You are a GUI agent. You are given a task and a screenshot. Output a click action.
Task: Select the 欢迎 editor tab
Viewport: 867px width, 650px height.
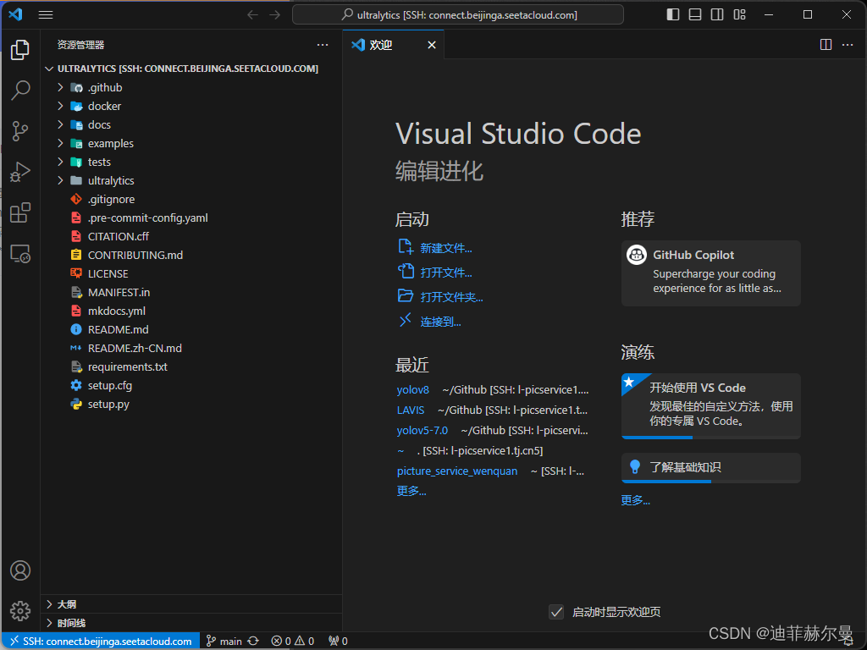(393, 45)
